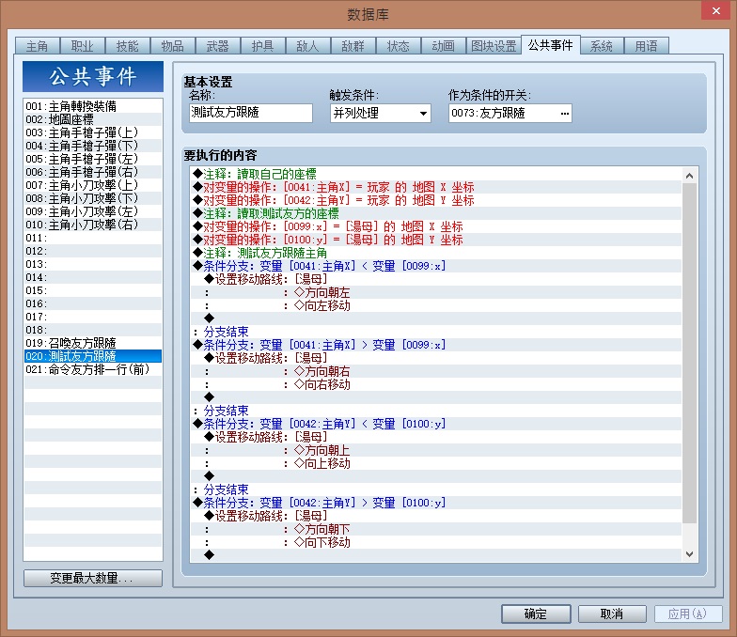Select event 010:主角小刀攻擊(右)
Viewport: 737px width, 637px height.
pos(92,225)
